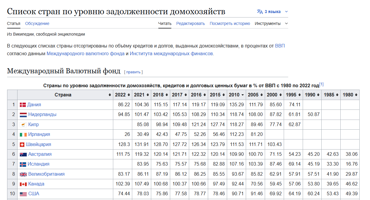Sort table by 2000 column
Image resolution: width=370 pixels, height=200 pixels.
(x=274, y=95)
